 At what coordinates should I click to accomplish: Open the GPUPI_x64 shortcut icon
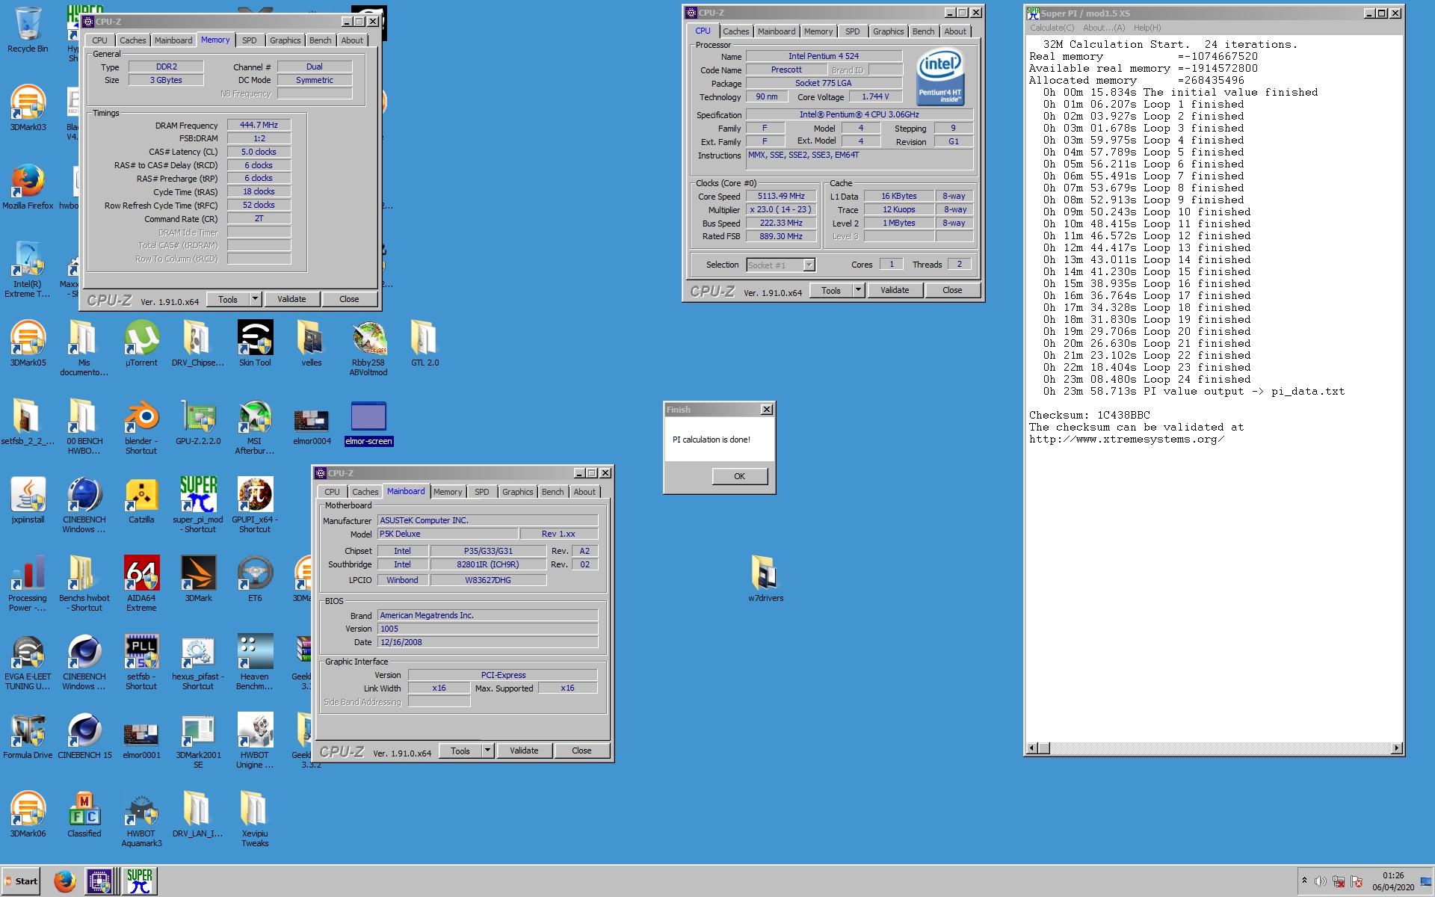[x=255, y=496]
